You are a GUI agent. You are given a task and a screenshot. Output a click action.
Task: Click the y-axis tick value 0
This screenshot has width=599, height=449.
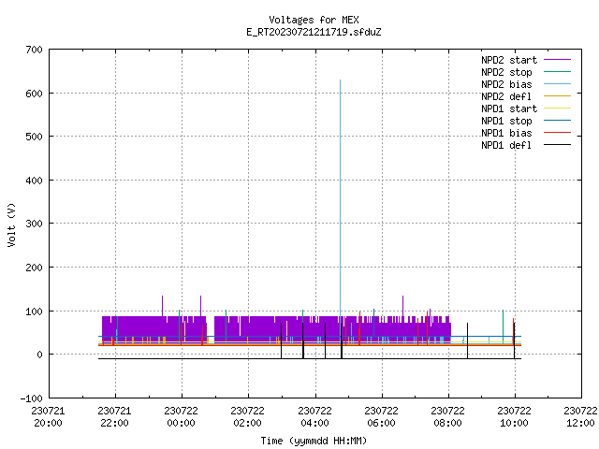pos(39,355)
